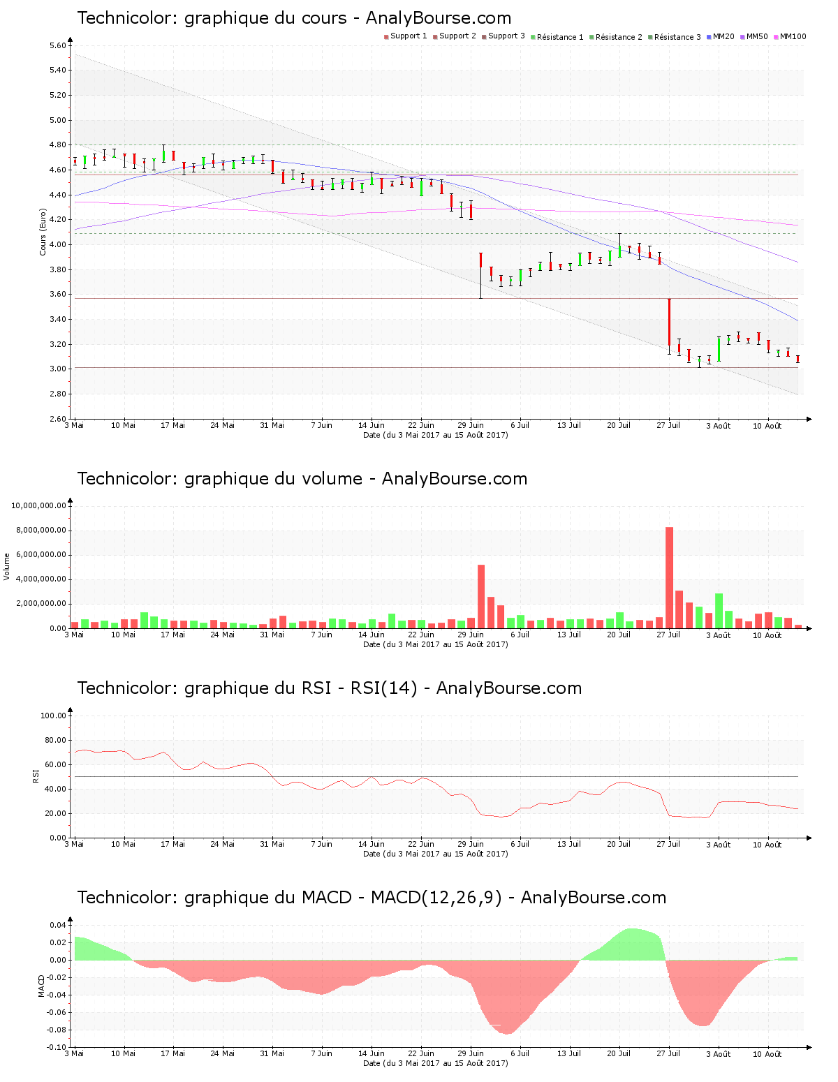
Task: Click the MACD(12,26,9) chart title
Action: [x=372, y=898]
